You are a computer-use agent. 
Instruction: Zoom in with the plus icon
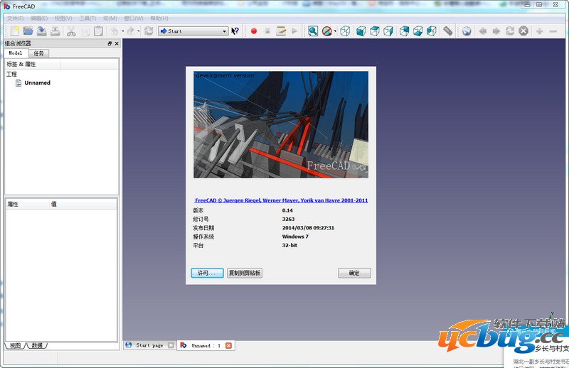[540, 31]
